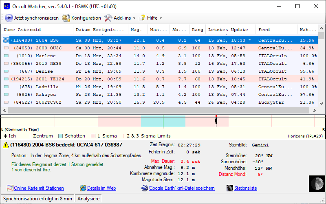Click the Occult Watcher title bar app icon
This screenshot has height=204, width=326.
coord(7,6)
